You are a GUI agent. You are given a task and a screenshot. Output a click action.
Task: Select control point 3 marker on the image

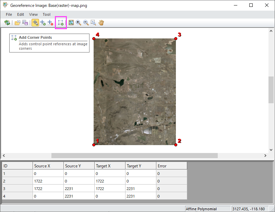pos(176,39)
